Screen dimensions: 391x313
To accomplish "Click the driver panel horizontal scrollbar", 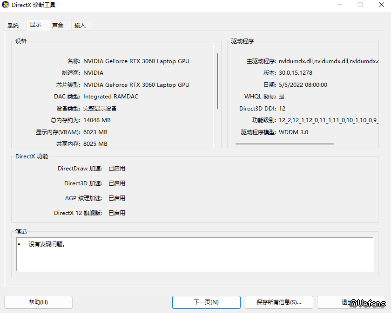I will click(284, 144).
